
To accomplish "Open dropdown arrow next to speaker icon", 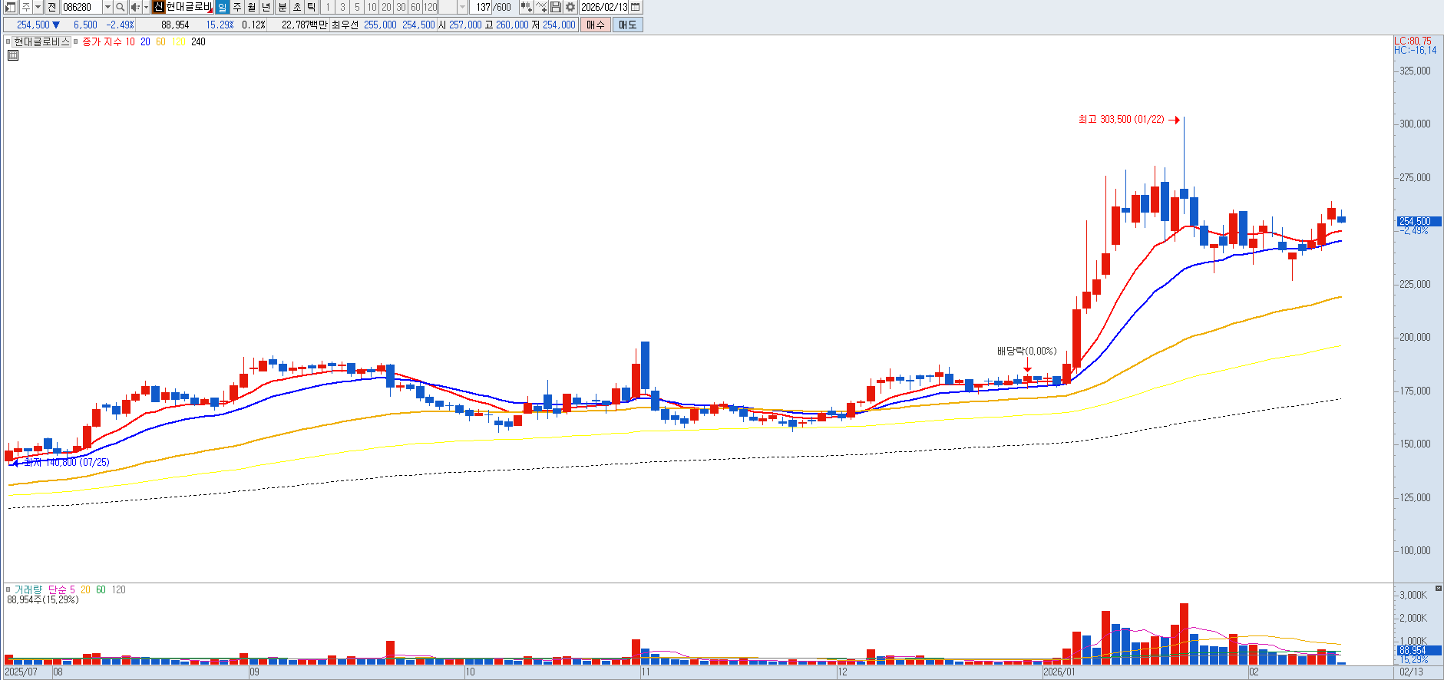I will tap(146, 7).
